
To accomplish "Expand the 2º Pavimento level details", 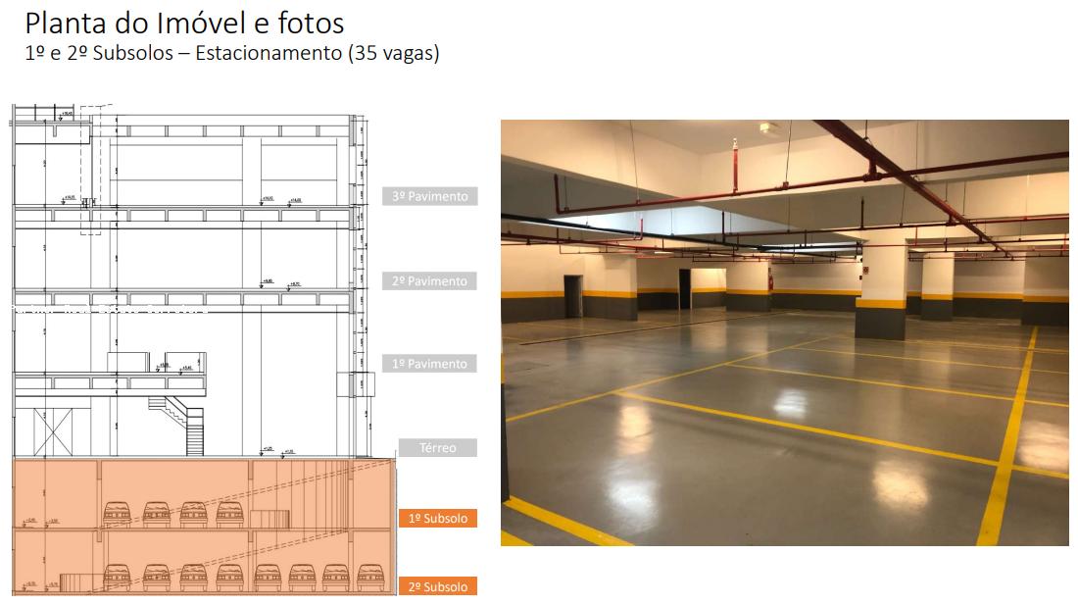I will [429, 281].
